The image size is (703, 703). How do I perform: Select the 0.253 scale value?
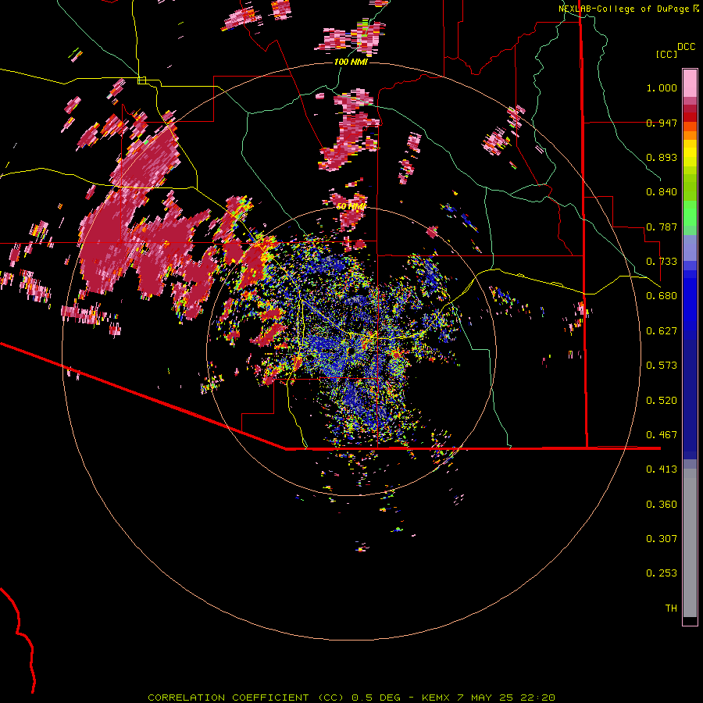(662, 573)
